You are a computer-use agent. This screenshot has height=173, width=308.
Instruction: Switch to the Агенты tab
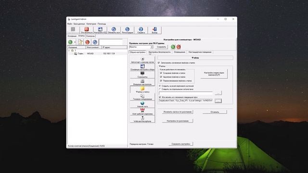coord(81,36)
